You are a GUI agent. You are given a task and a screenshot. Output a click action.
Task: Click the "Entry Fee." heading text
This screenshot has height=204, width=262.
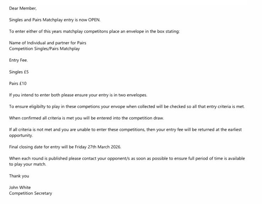coord(18,60)
